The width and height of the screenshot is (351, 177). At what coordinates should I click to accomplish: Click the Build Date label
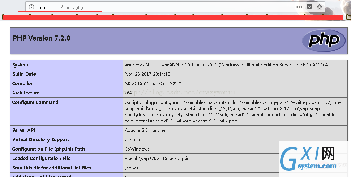tap(24, 74)
